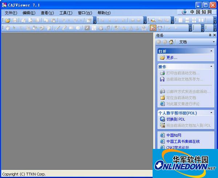Click the Save floppy disk toolbar icon
Image resolution: width=218 pixels, height=178 pixels.
(15, 20)
